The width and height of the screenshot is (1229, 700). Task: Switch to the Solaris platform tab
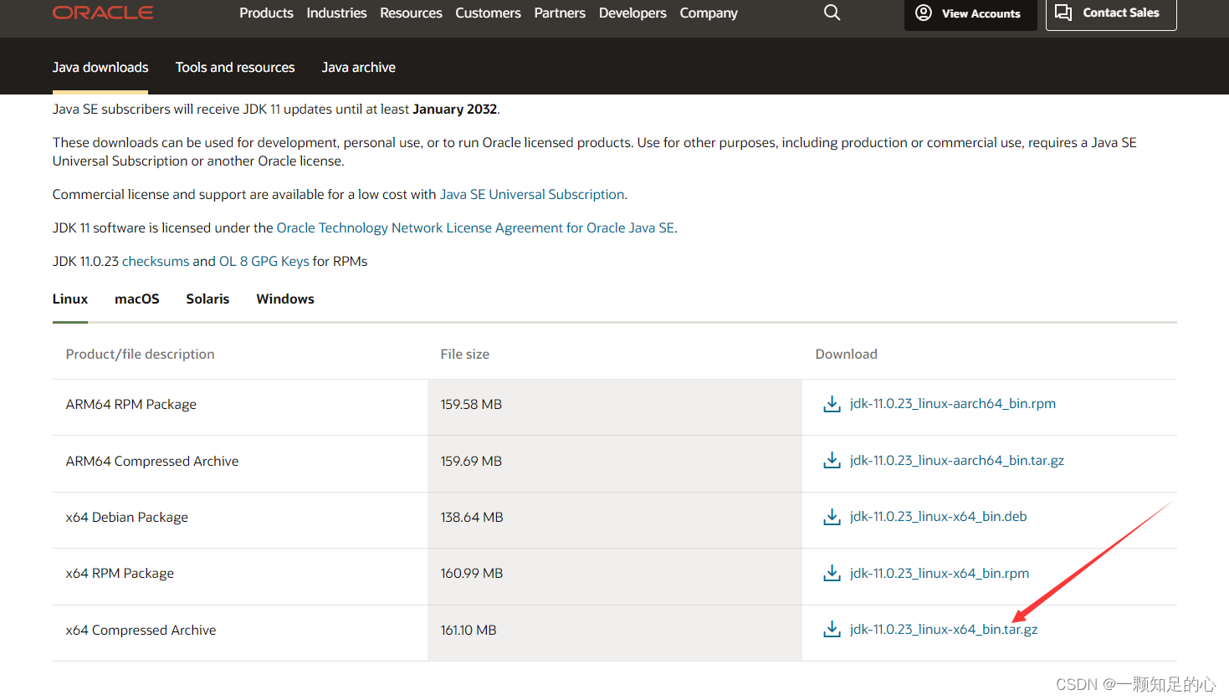coord(207,299)
